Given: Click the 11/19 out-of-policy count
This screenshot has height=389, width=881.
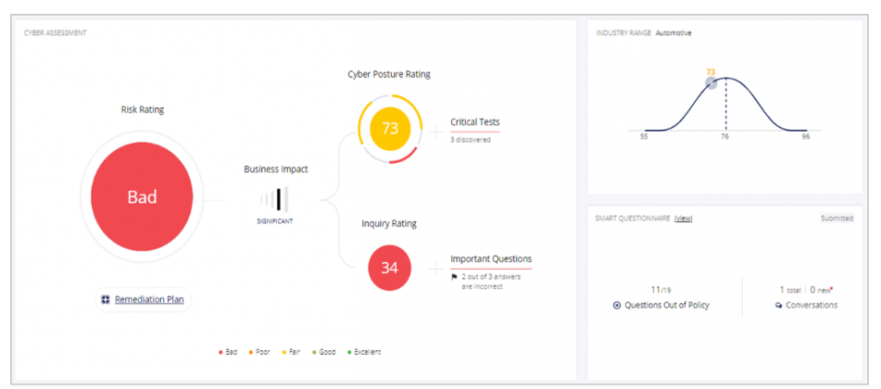Looking at the screenshot, I should (x=660, y=290).
